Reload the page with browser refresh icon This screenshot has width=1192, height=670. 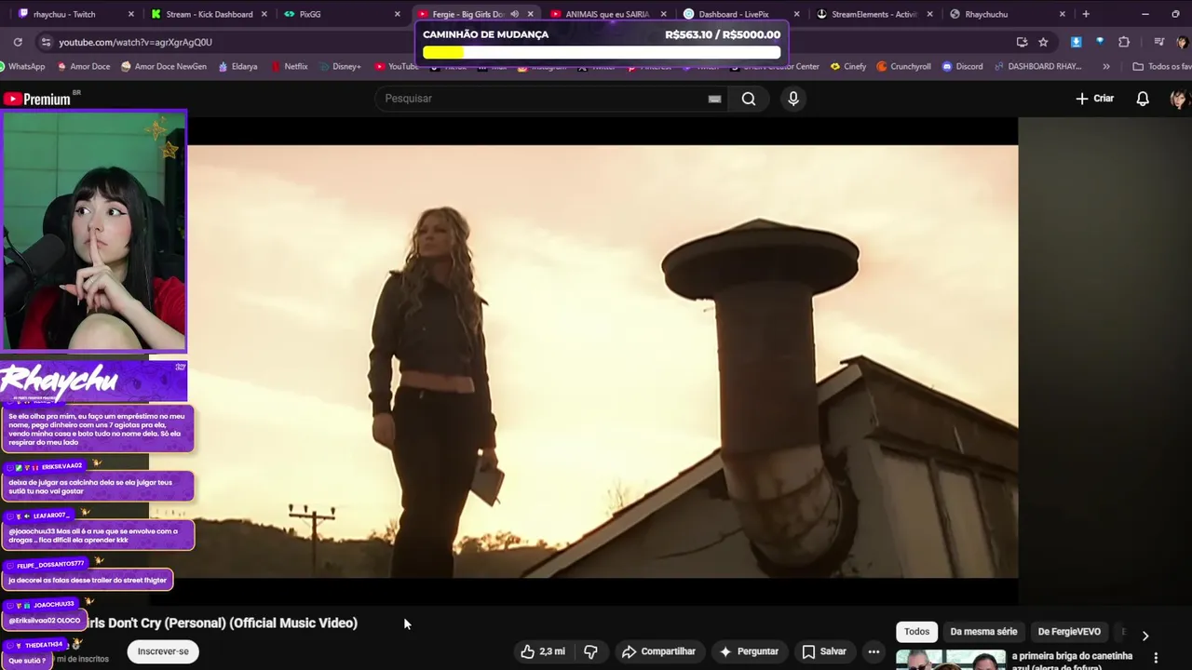[18, 42]
